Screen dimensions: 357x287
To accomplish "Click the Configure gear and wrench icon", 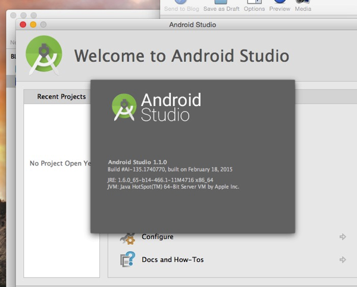I will click(127, 238).
